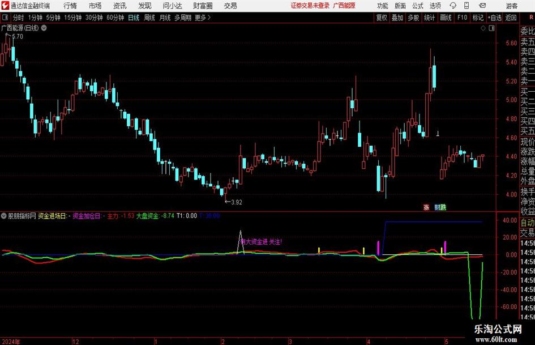535x345 pixels.
Task: Open the 行情 menu
Action: (70, 6)
